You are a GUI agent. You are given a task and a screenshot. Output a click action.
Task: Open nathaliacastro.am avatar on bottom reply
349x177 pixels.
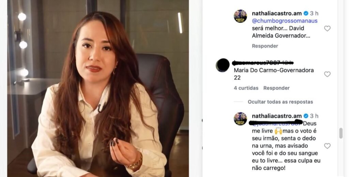tap(240, 119)
